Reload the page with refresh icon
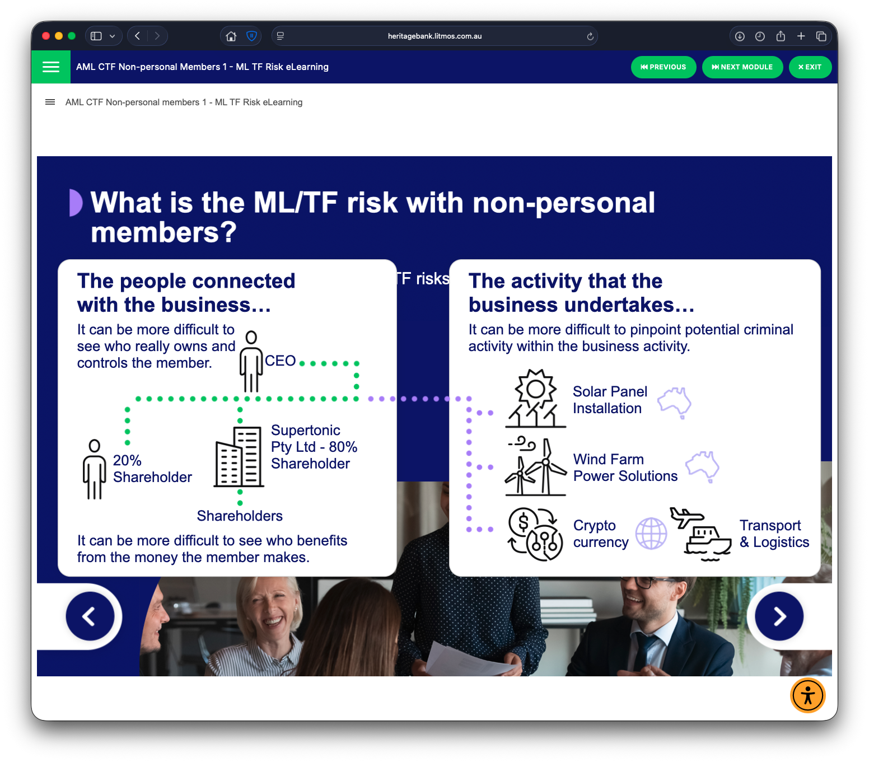The height and width of the screenshot is (762, 869). pos(590,36)
